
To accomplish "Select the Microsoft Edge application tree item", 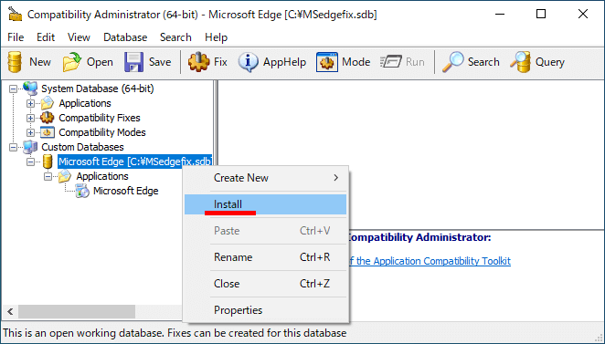I will [x=126, y=191].
